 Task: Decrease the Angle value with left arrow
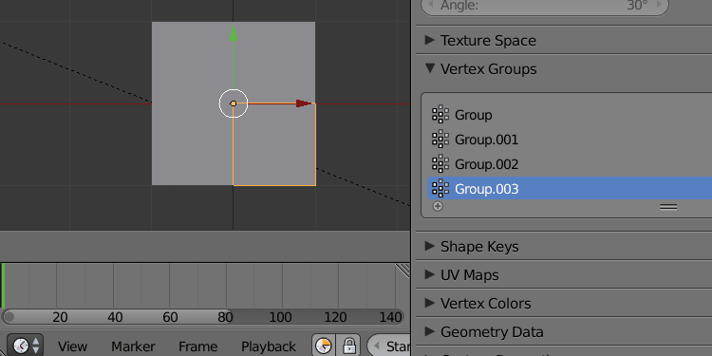point(431,6)
